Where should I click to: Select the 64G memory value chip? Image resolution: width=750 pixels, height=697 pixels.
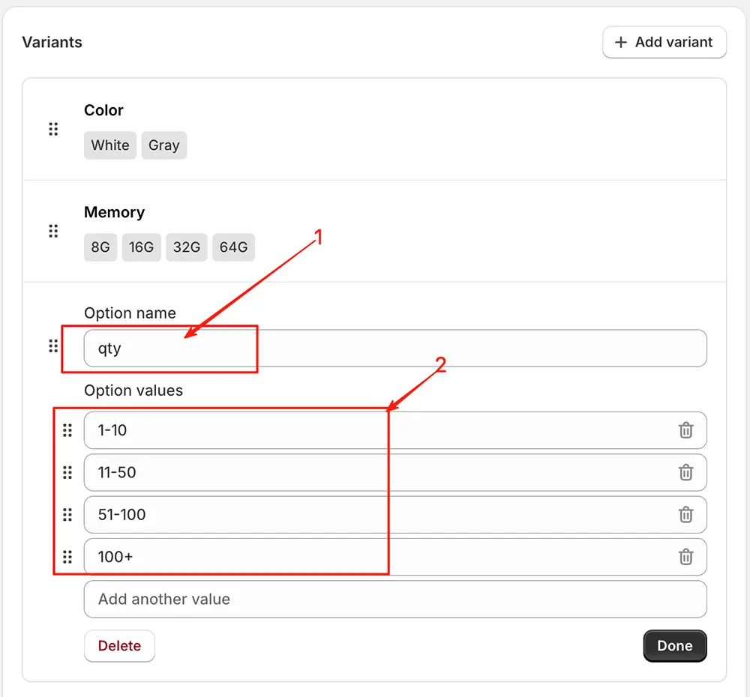pyautogui.click(x=233, y=247)
